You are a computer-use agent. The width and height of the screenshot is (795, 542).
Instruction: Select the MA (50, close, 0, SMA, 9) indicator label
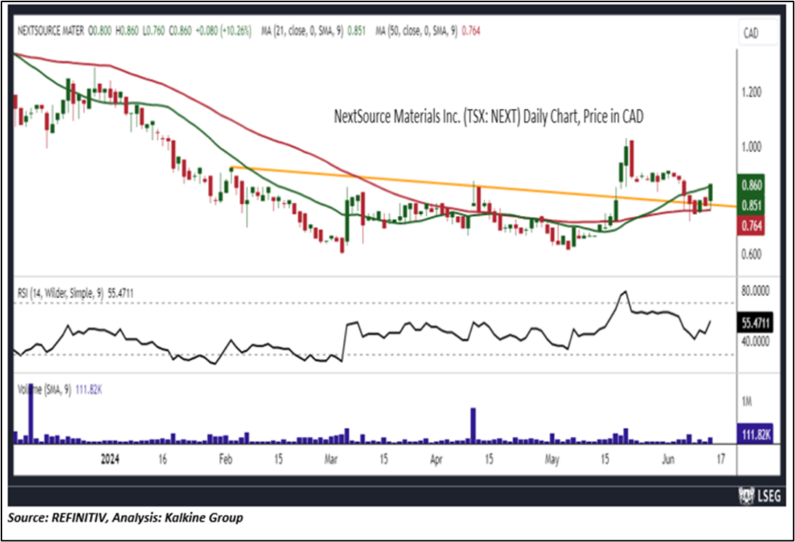[x=416, y=31]
